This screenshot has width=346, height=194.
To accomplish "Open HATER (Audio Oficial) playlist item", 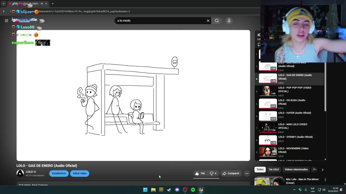I will (289, 116).
